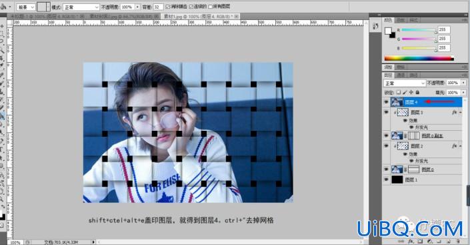
Task: Hide the 图层 0 layer
Action: [x=387, y=170]
